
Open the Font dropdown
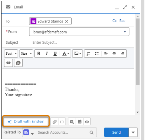click(11, 53)
